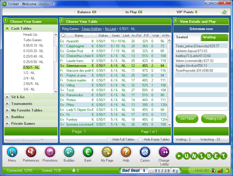The width and height of the screenshot is (233, 176).
Task: Open Preferences wrench icon
Action: (x=31, y=152)
